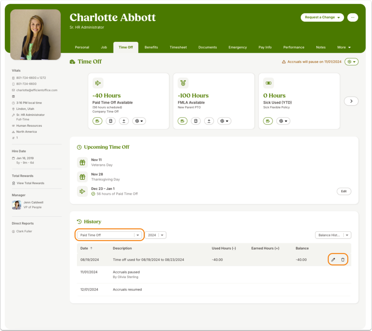Click the adjust balance plus-minus icon in FMLA card
Viewport: 372px width, 331px height.
tap(209, 121)
